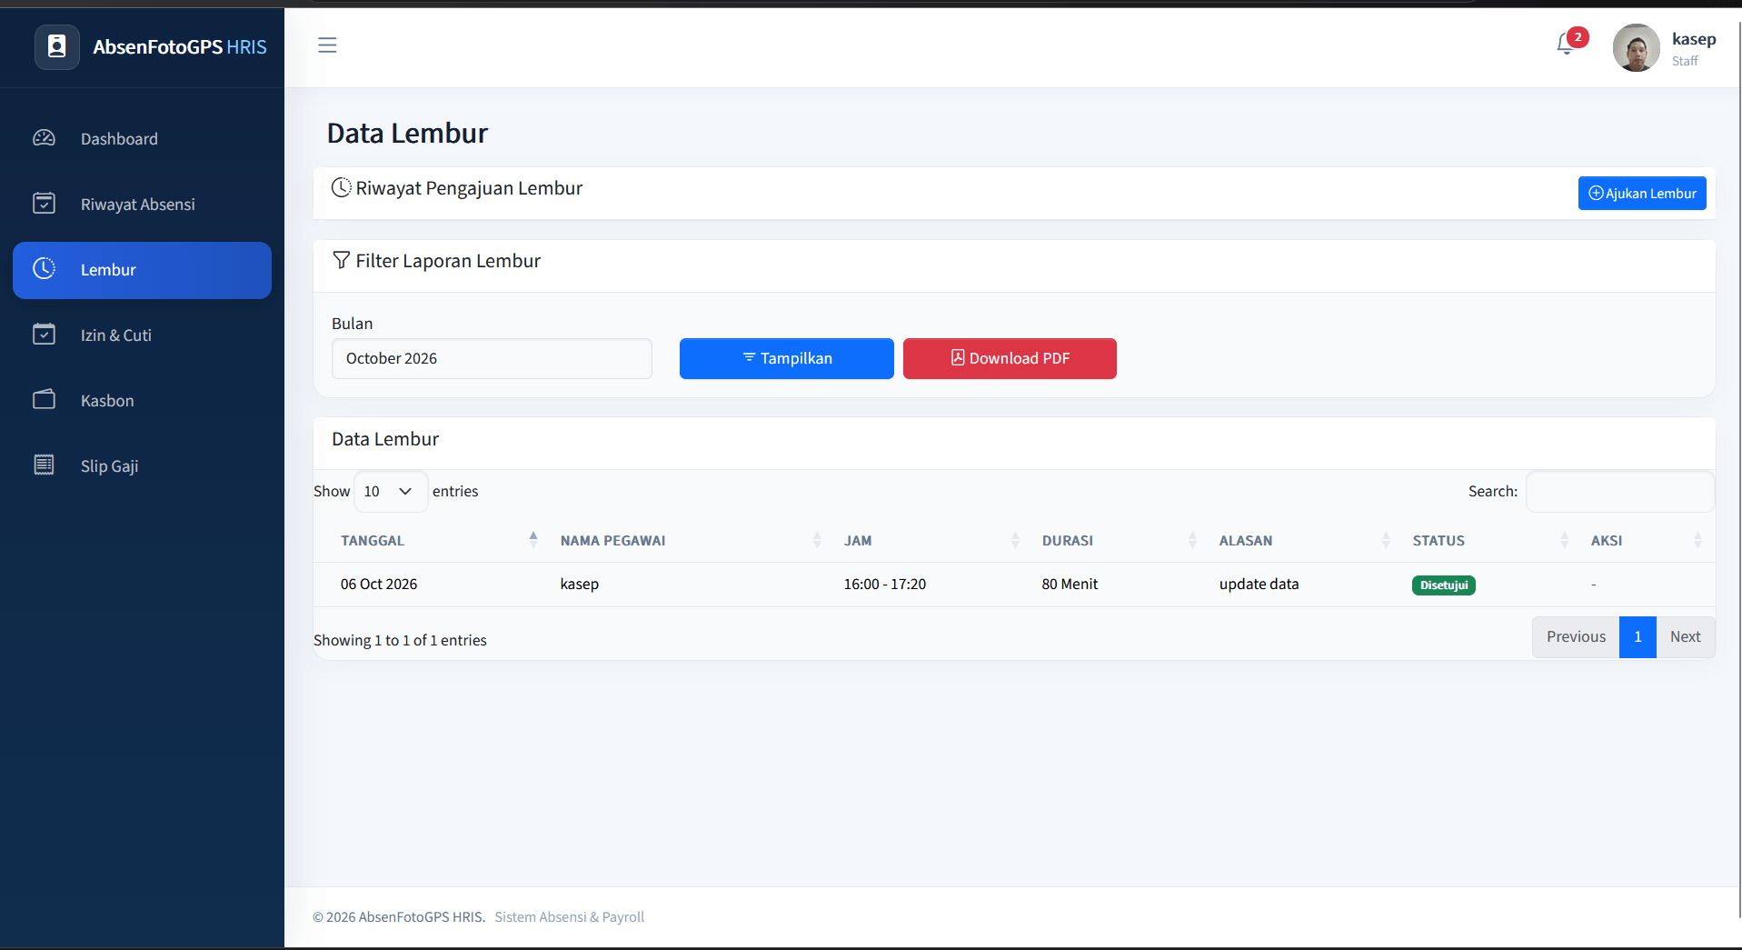The image size is (1742, 950).
Task: Click the Riwayat Absensi calendar icon
Action: pos(45,204)
